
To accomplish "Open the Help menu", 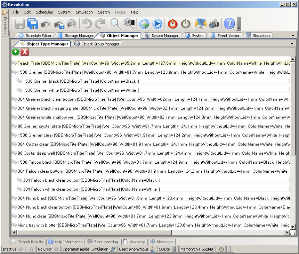I will 135,12.
